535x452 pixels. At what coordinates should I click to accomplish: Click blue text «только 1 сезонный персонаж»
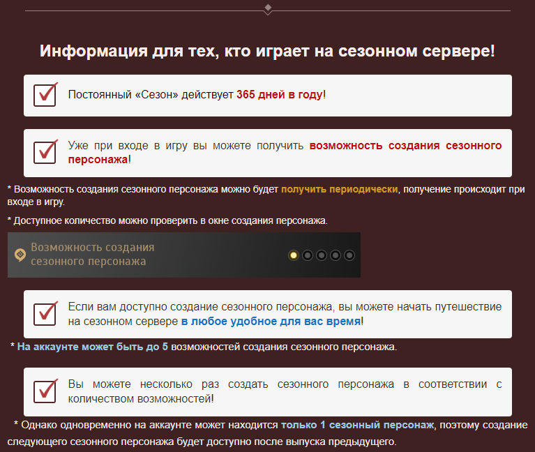coord(357,425)
